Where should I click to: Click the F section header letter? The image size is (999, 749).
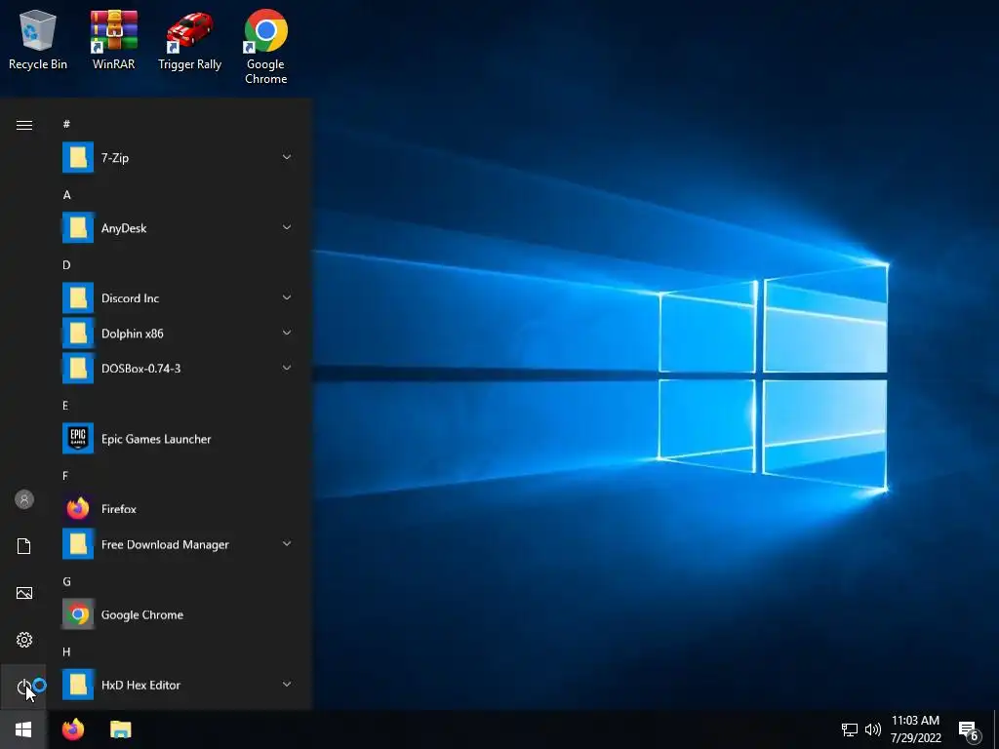tap(65, 476)
